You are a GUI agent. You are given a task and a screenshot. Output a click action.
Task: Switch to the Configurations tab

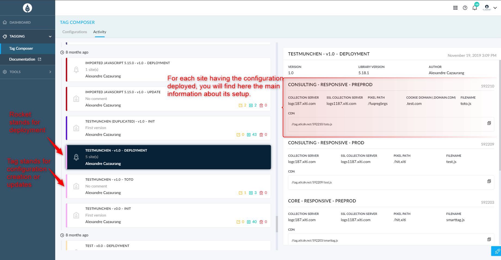click(x=75, y=32)
